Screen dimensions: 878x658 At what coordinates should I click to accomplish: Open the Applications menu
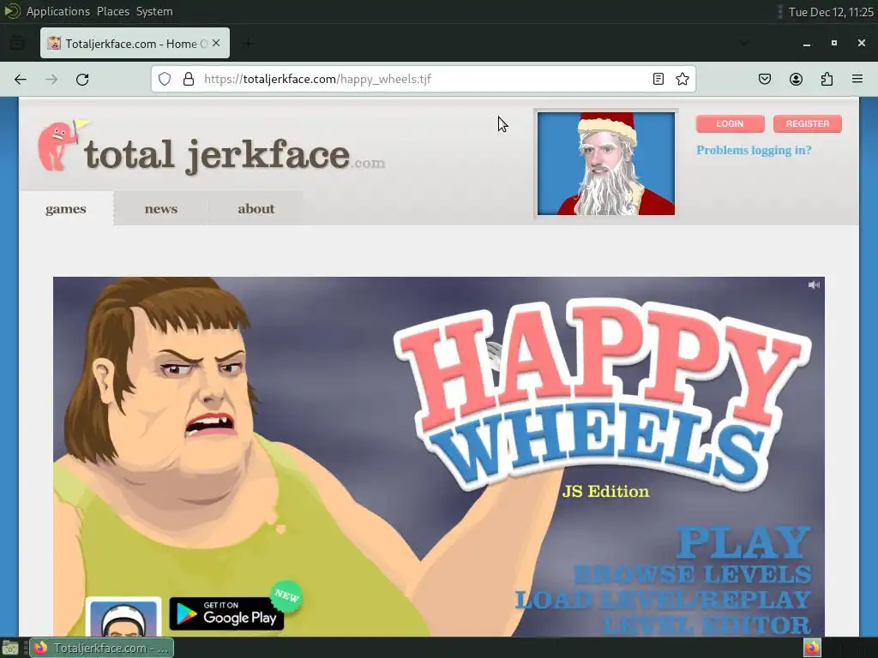coord(58,11)
